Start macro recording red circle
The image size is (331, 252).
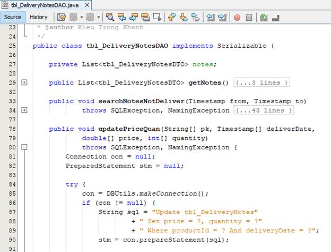point(237,18)
